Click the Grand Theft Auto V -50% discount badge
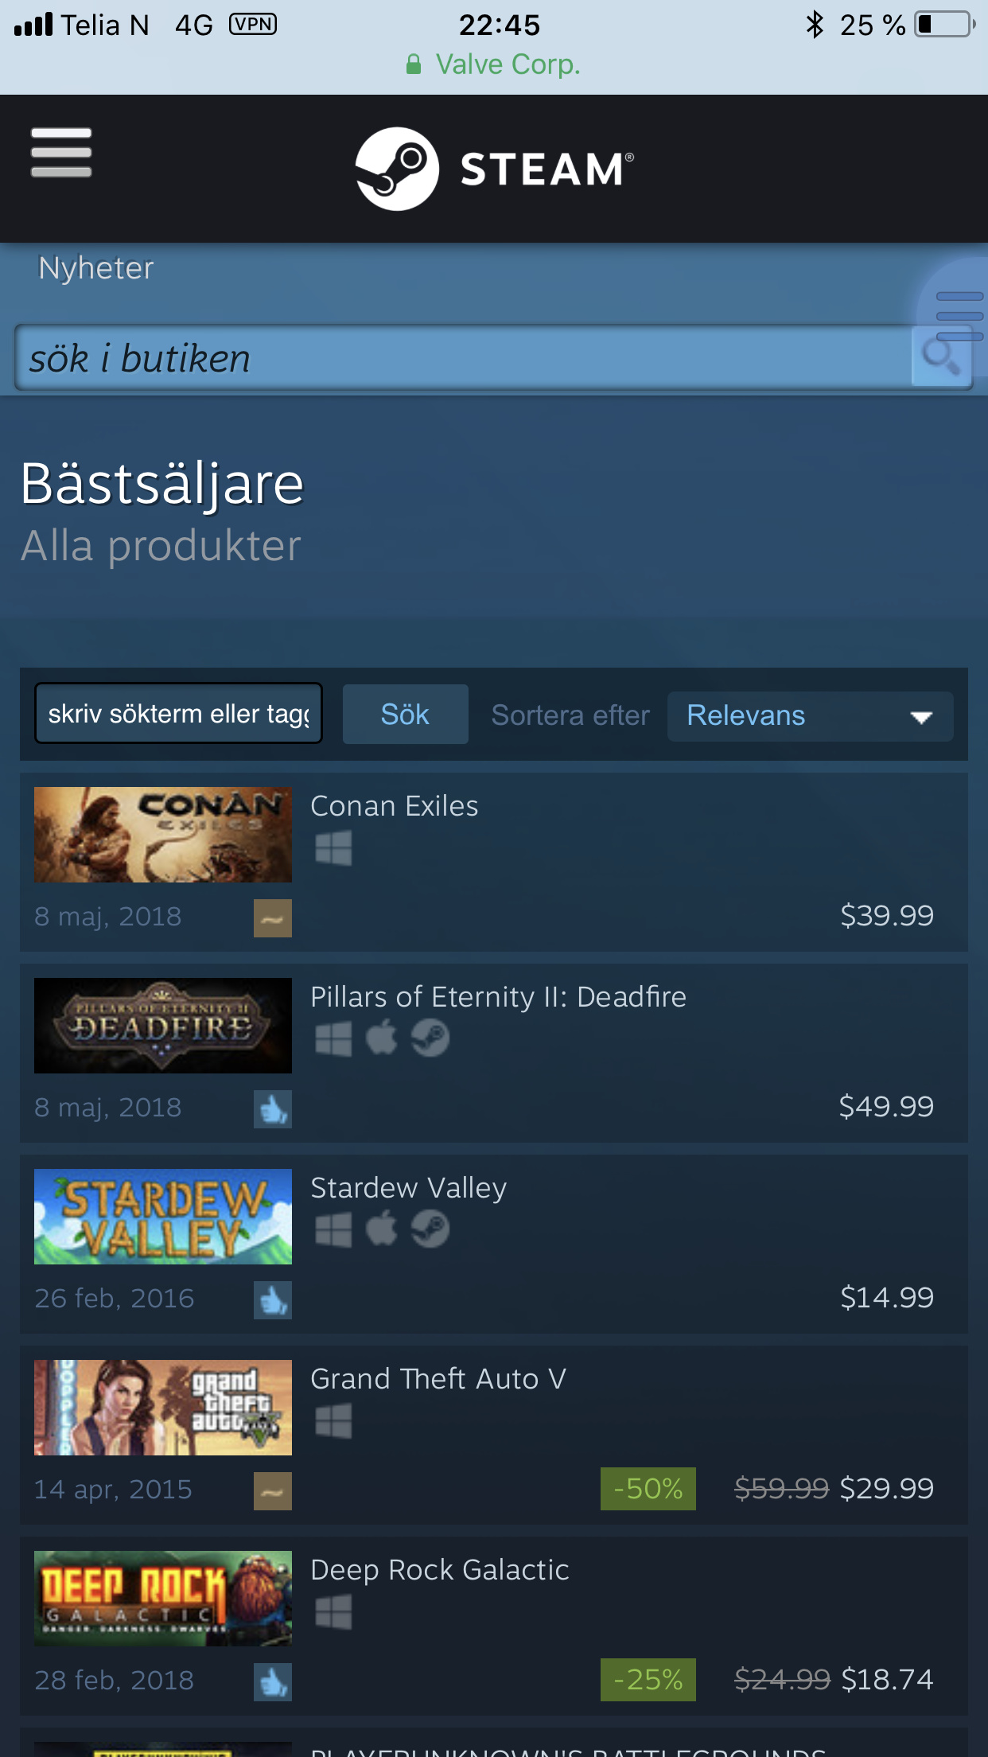The image size is (988, 1757). point(648,1489)
